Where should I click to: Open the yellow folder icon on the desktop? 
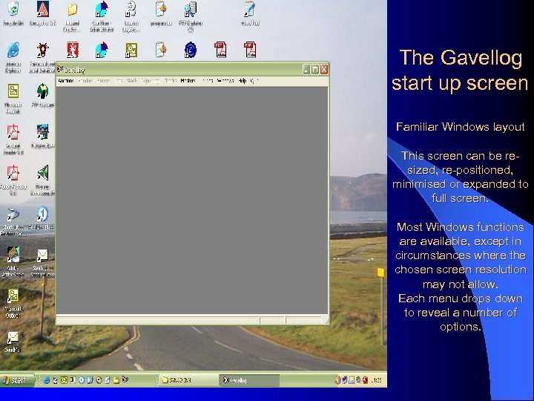(72, 9)
